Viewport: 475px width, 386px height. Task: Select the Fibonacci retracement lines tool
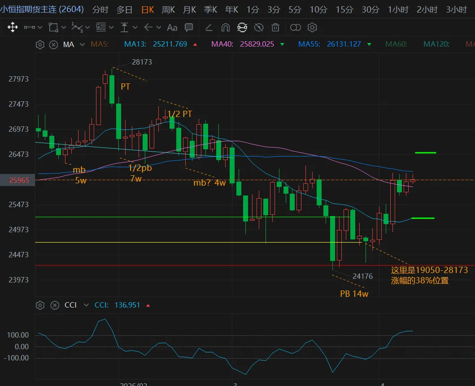point(101,27)
